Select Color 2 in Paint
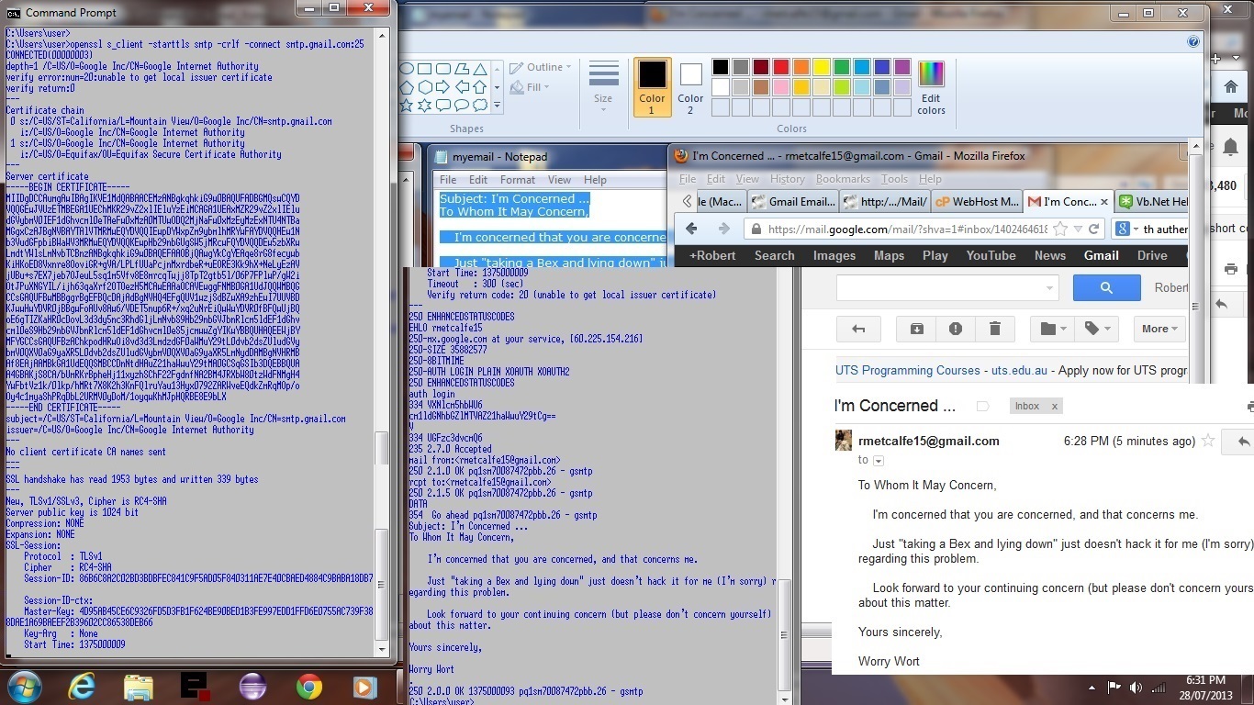Image resolution: width=1254 pixels, height=705 pixels. pos(690,86)
